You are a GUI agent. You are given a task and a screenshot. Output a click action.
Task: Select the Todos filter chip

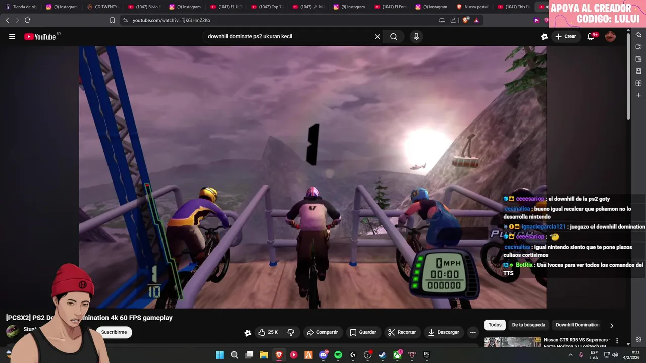point(495,325)
